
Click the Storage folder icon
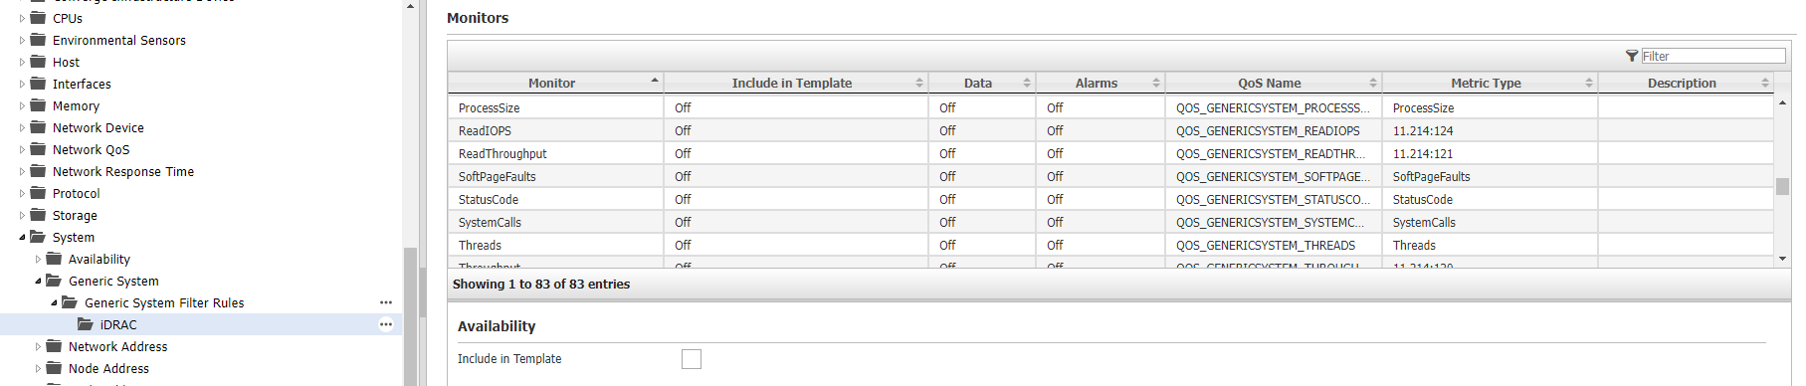[x=38, y=215]
